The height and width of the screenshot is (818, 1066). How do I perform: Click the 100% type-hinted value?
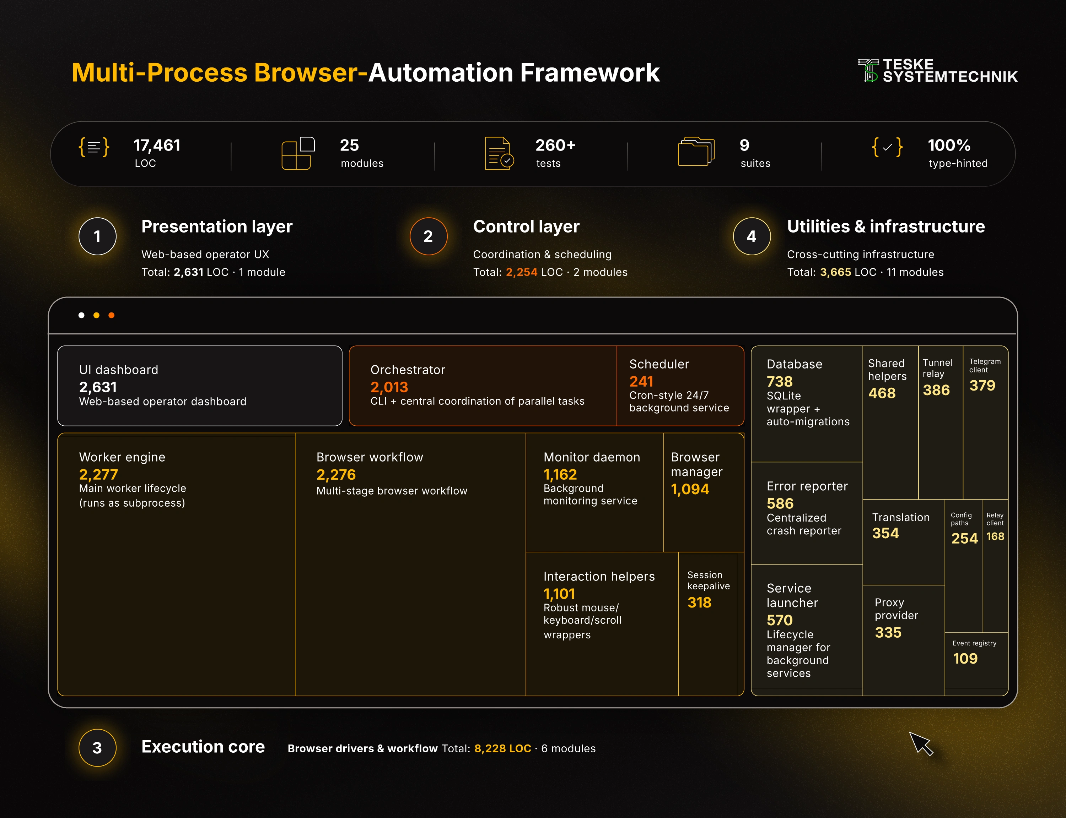pyautogui.click(x=949, y=146)
